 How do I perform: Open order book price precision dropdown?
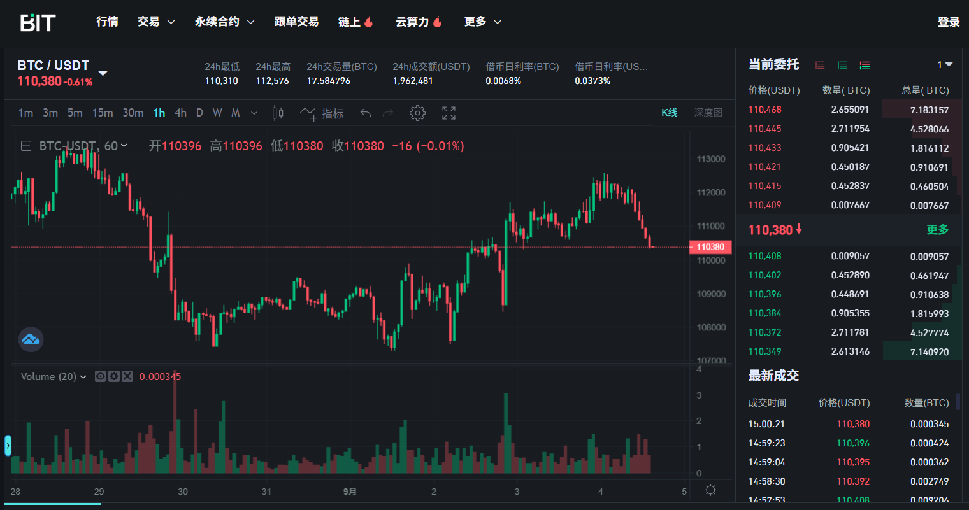point(945,65)
